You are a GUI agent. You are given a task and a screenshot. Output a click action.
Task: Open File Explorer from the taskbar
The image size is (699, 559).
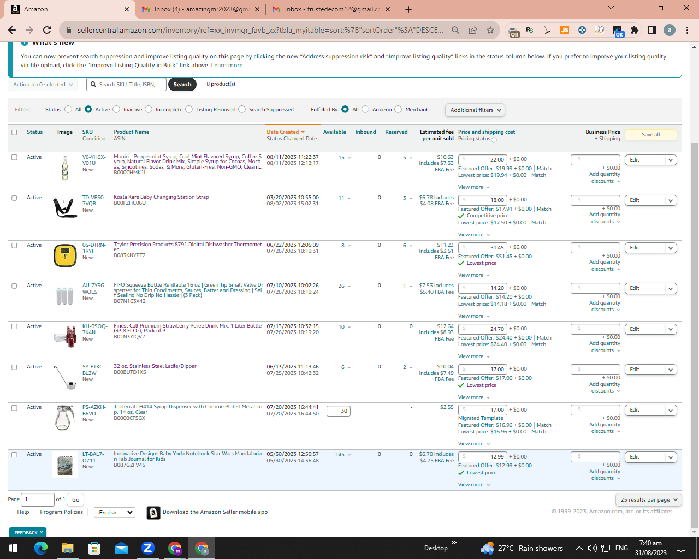pyautogui.click(x=67, y=548)
